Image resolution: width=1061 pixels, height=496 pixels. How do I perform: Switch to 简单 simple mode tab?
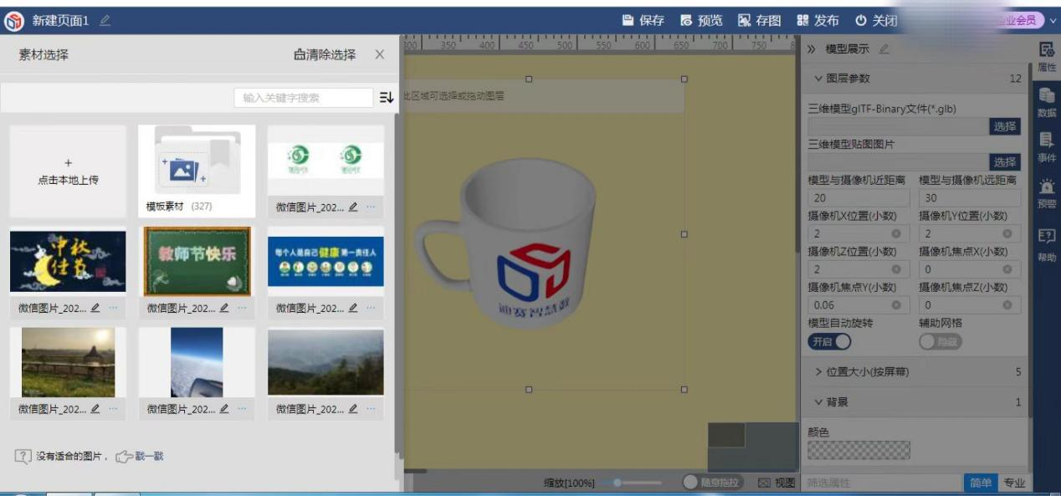coord(981,483)
